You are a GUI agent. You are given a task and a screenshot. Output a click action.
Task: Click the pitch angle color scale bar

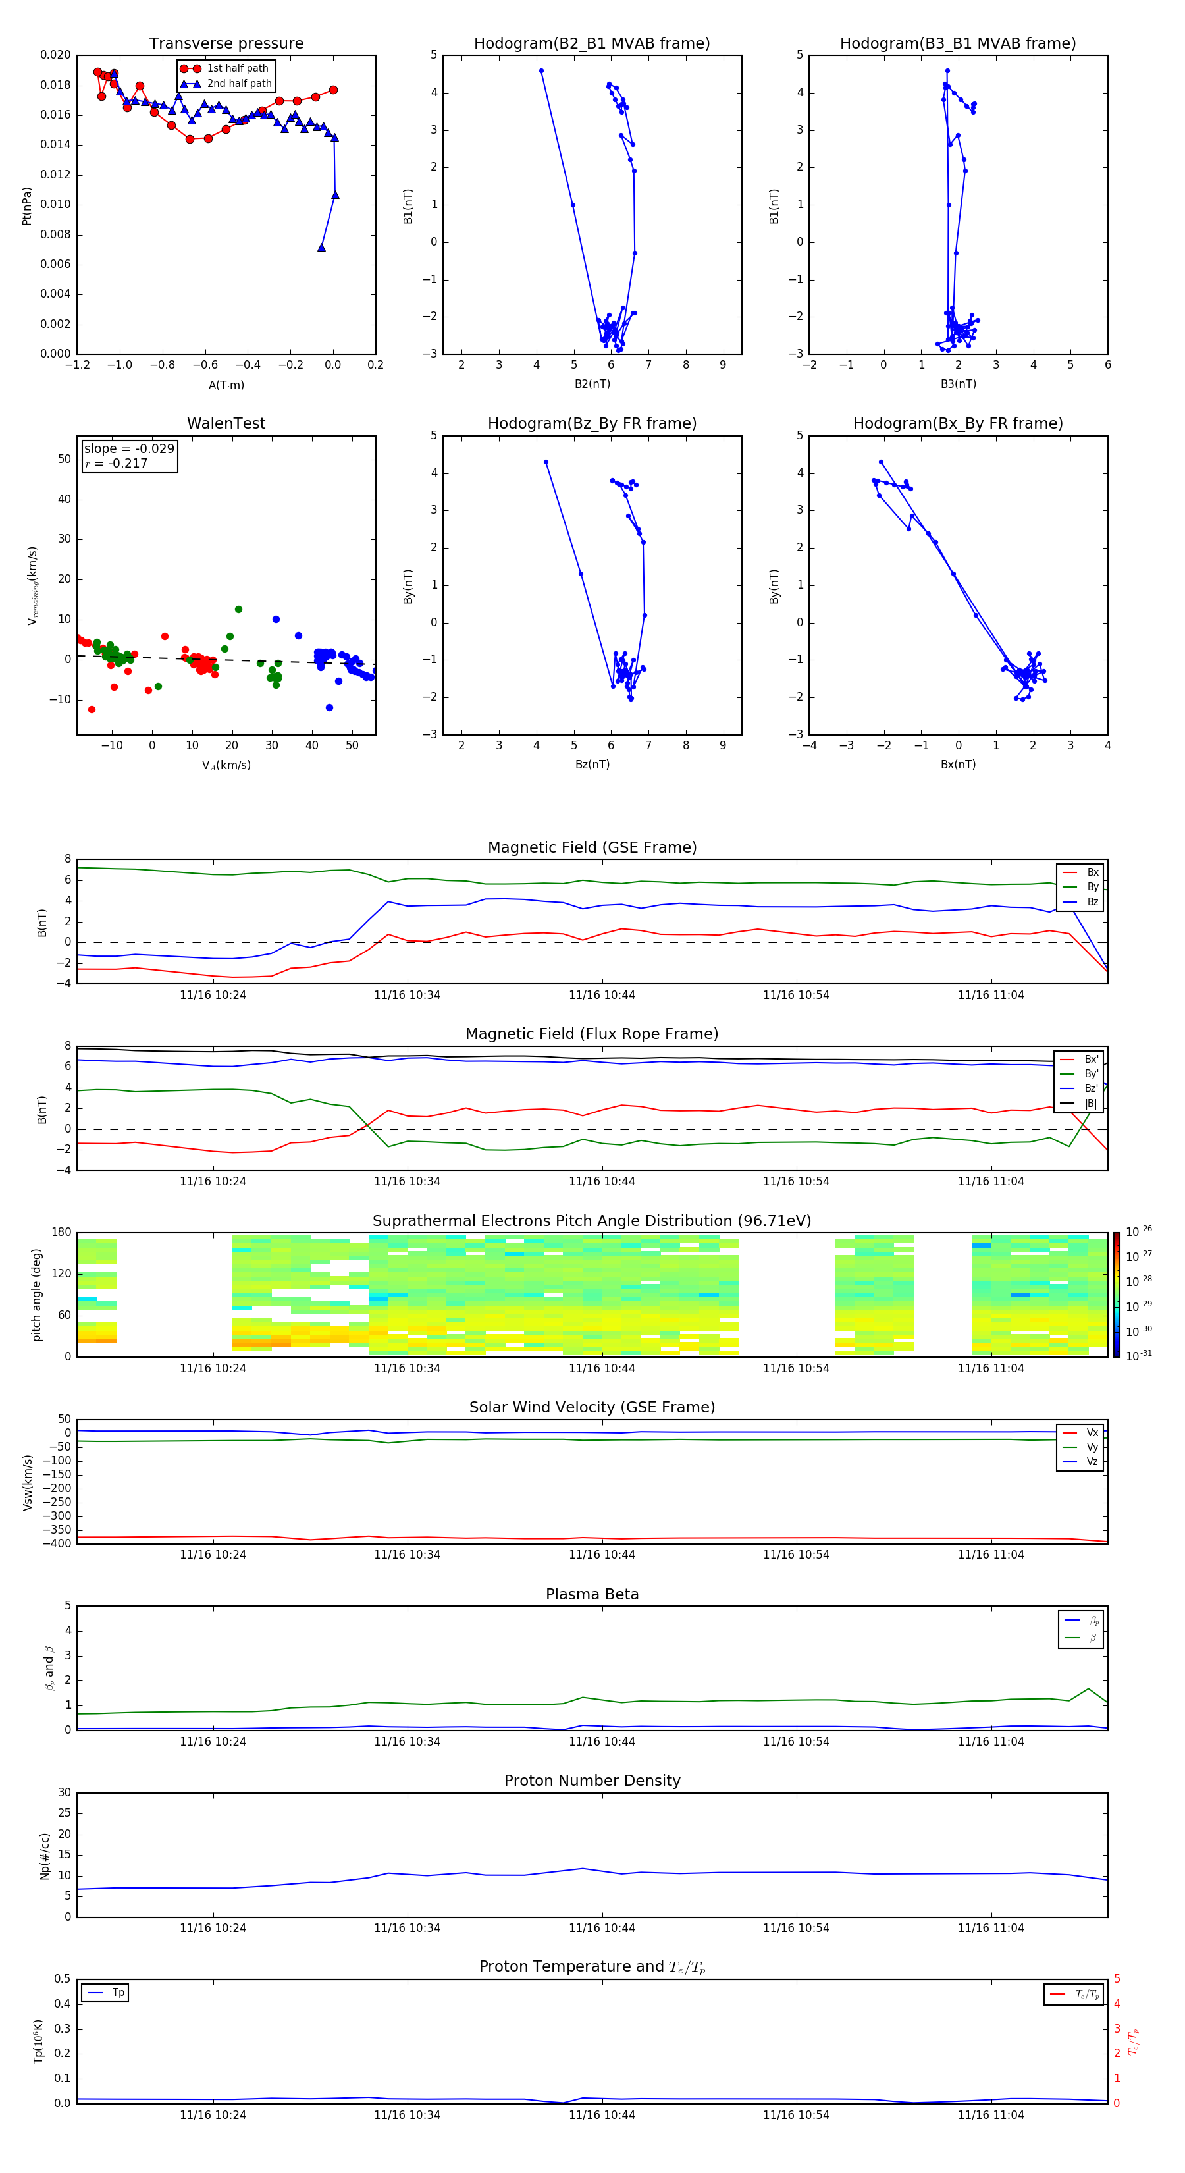1116,1295
